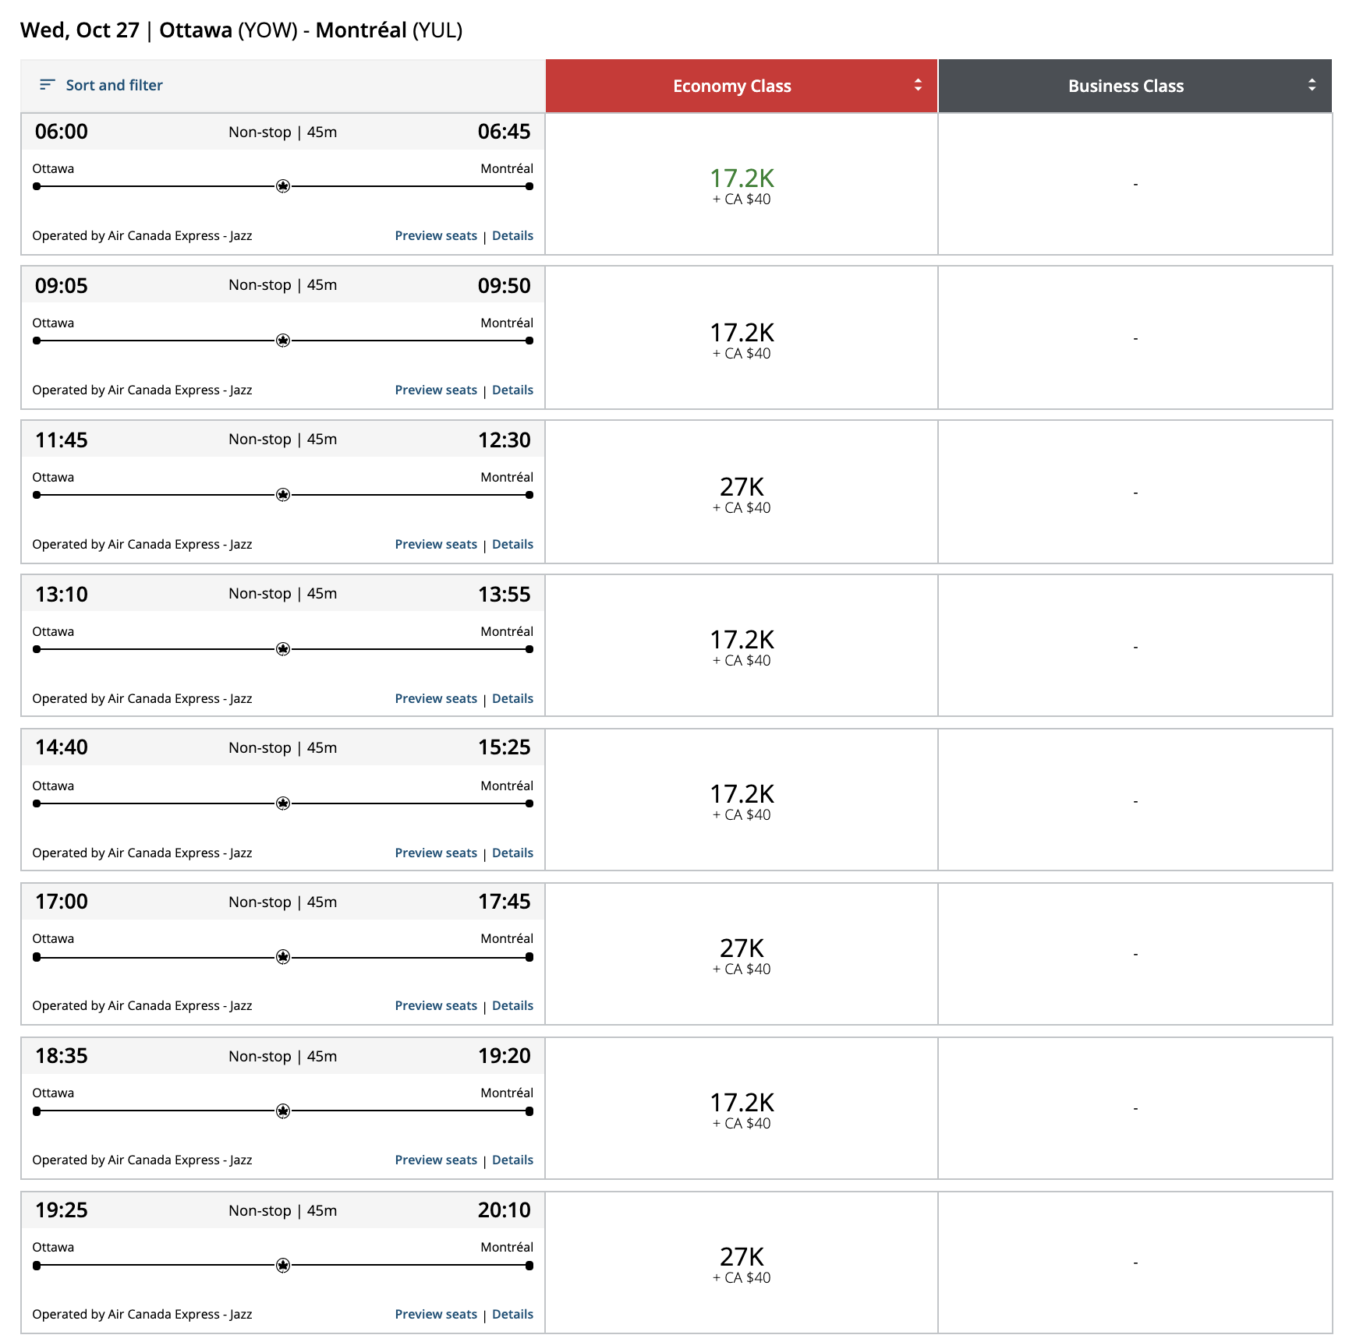Click Air Canada logo on 11:45 flight line
Screen dimensions: 1349x1342
point(283,495)
